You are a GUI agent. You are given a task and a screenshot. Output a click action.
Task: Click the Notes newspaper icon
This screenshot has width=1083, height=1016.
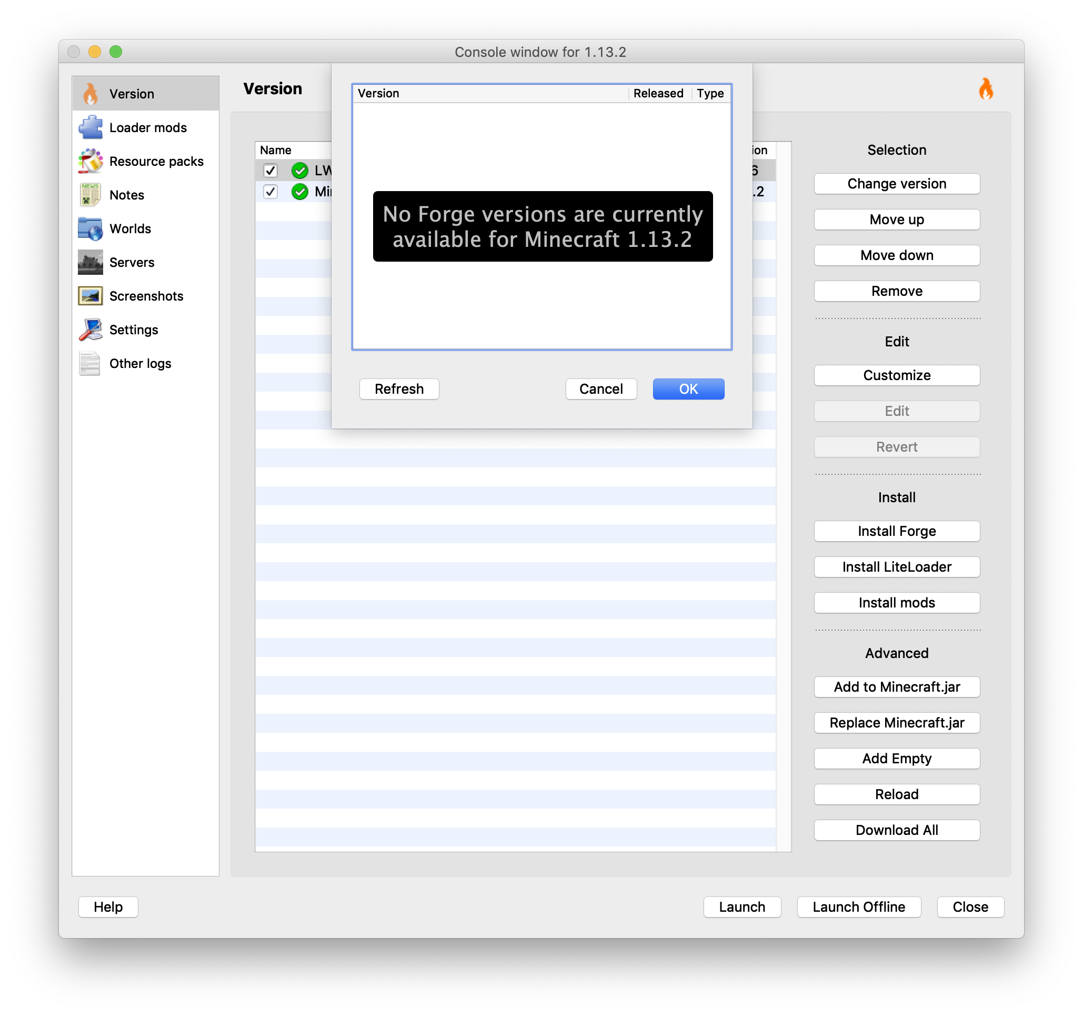pyautogui.click(x=91, y=195)
